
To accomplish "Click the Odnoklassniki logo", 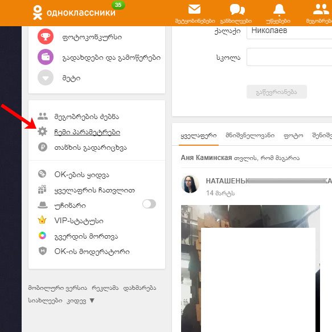I will click(74, 13).
